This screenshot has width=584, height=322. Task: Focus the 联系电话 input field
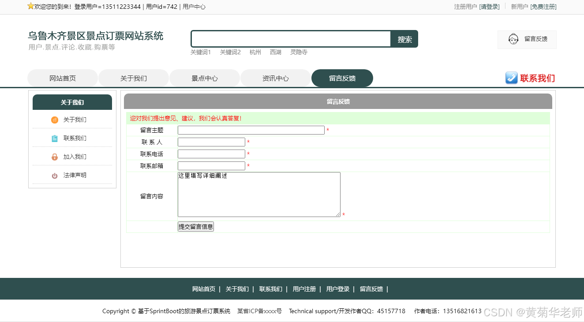click(211, 154)
